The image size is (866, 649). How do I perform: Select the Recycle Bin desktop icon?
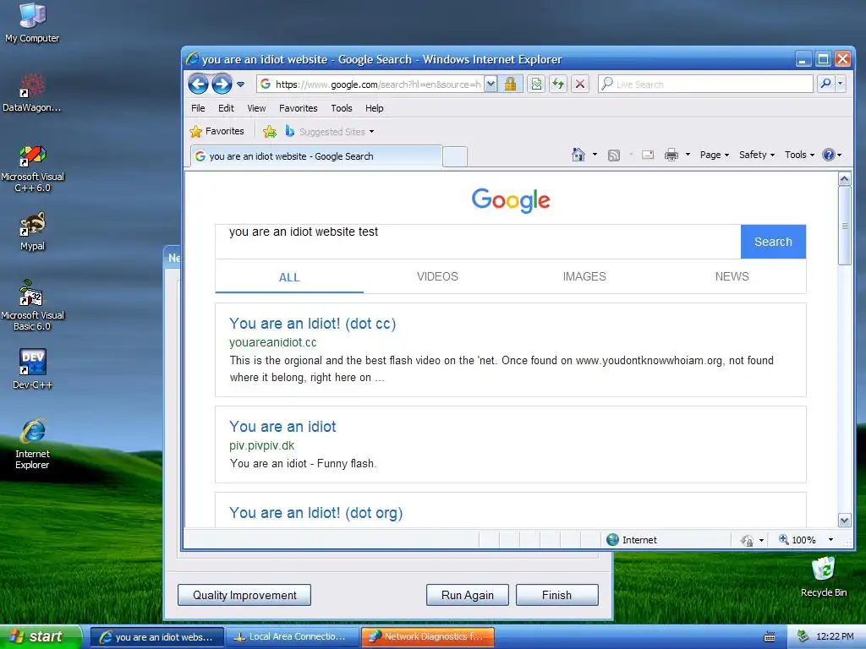pyautogui.click(x=824, y=576)
